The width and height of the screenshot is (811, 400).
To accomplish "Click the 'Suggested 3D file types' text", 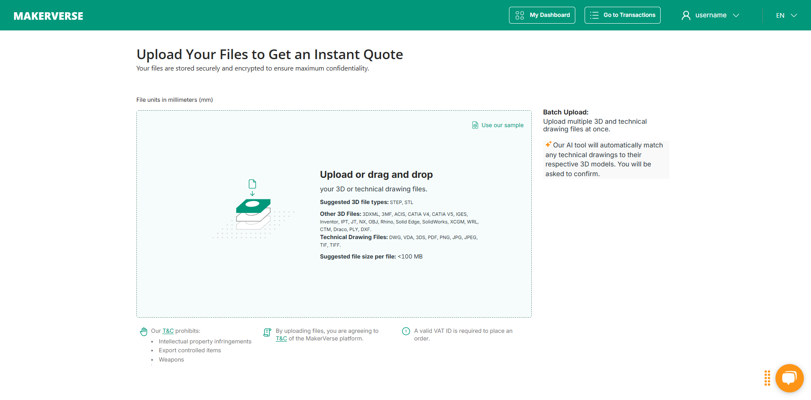I will pos(354,202).
